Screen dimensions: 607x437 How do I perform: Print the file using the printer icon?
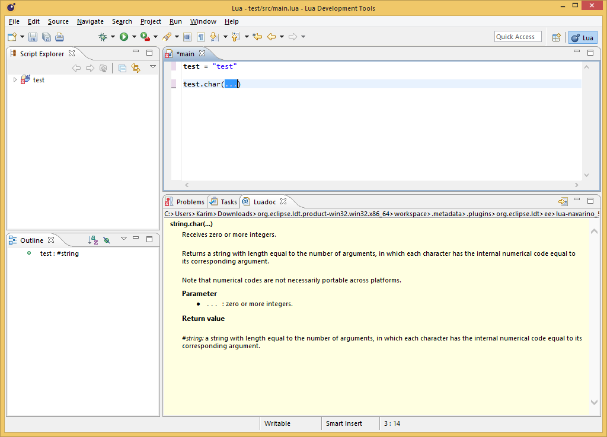[x=59, y=37]
